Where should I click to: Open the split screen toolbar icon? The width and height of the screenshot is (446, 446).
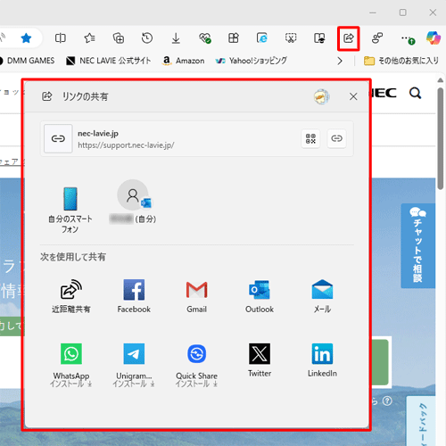[61, 38]
